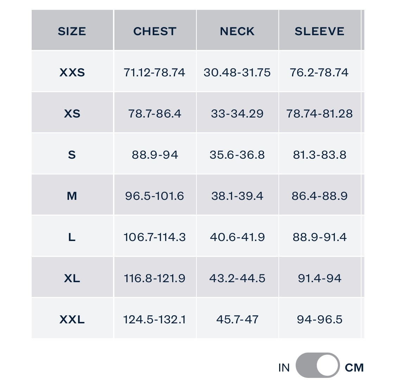Select the XL size row label
Viewport: 396px width, 380px height.
click(72, 278)
